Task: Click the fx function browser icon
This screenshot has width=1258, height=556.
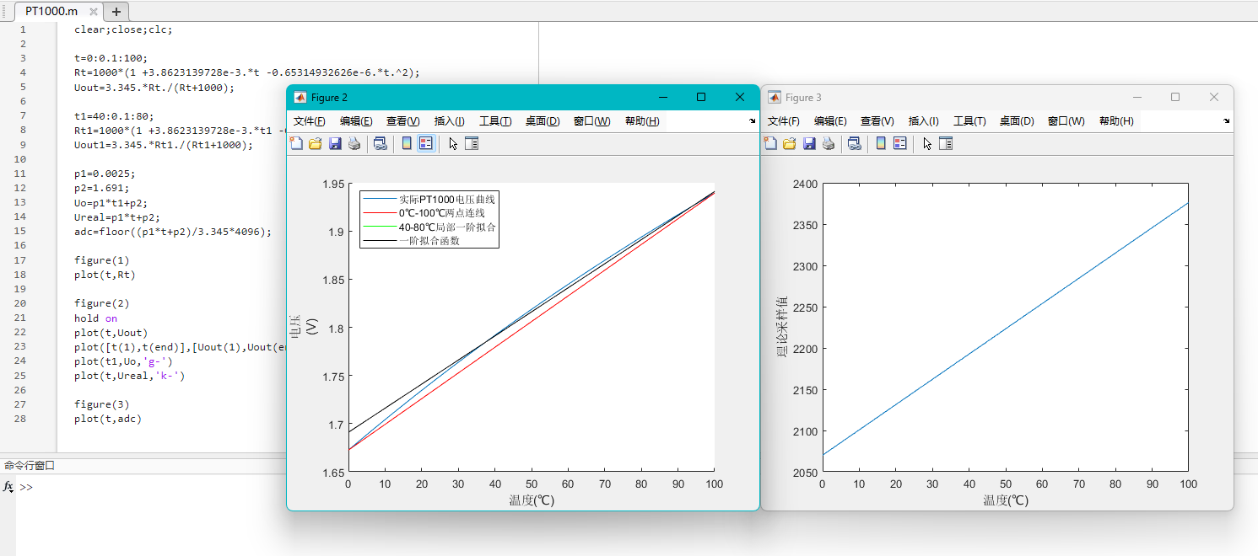Action: point(8,487)
